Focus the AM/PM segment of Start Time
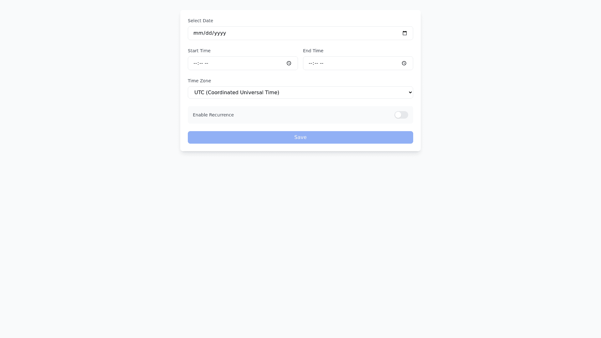The height and width of the screenshot is (338, 601). click(x=206, y=63)
